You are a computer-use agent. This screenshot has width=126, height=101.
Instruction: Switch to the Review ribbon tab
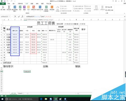pos(37,4)
